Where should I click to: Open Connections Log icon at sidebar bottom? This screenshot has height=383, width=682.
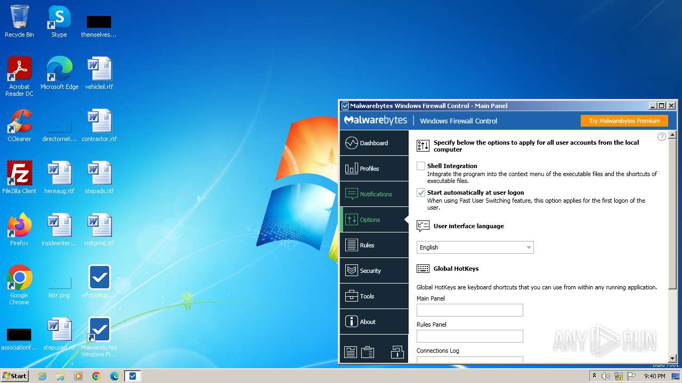tap(367, 352)
